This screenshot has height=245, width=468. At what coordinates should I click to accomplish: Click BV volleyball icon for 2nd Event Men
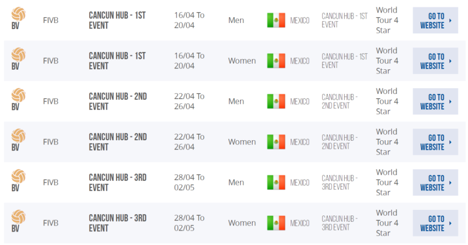18,100
